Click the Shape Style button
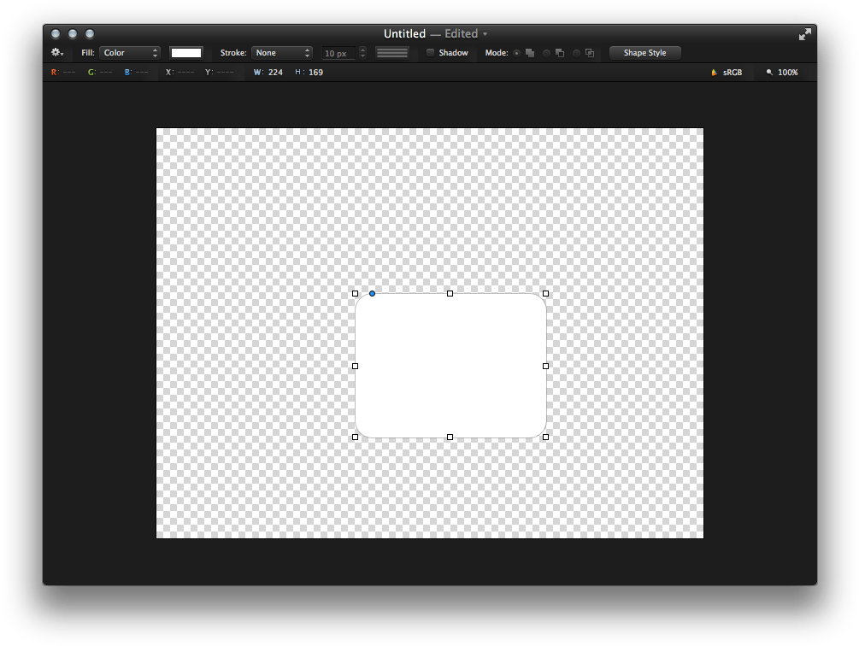Screen dimensions: 859x646 [644, 53]
